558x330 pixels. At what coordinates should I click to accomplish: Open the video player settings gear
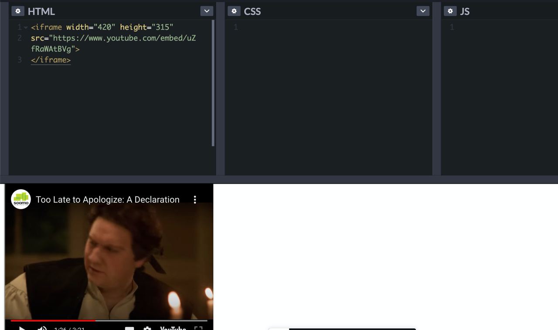147,328
